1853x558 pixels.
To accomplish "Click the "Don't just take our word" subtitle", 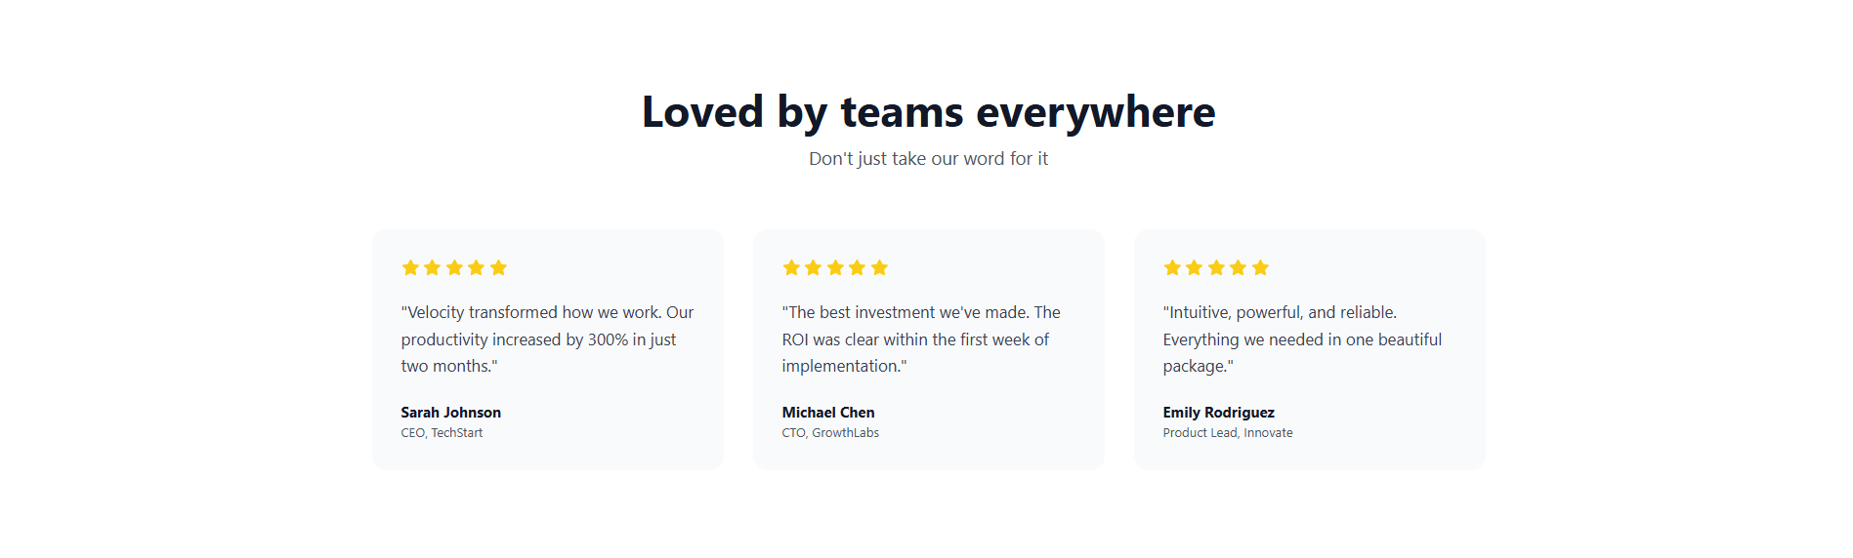I will point(928,159).
